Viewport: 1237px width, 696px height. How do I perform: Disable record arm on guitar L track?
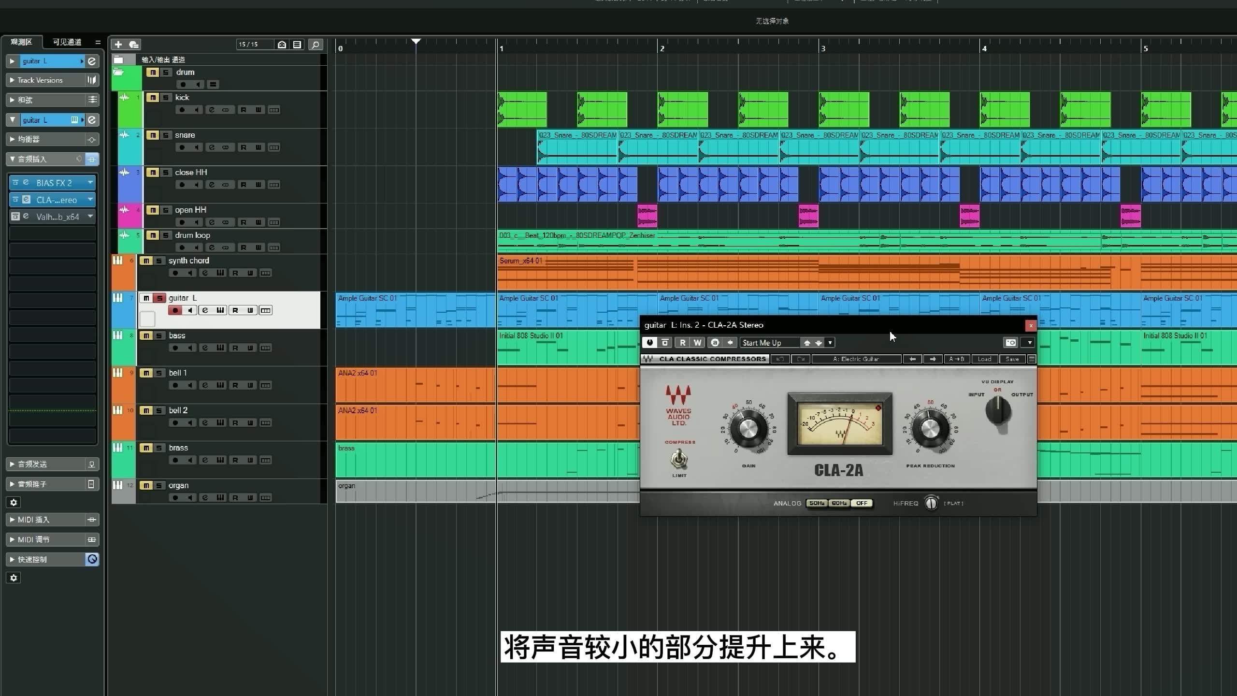175,310
